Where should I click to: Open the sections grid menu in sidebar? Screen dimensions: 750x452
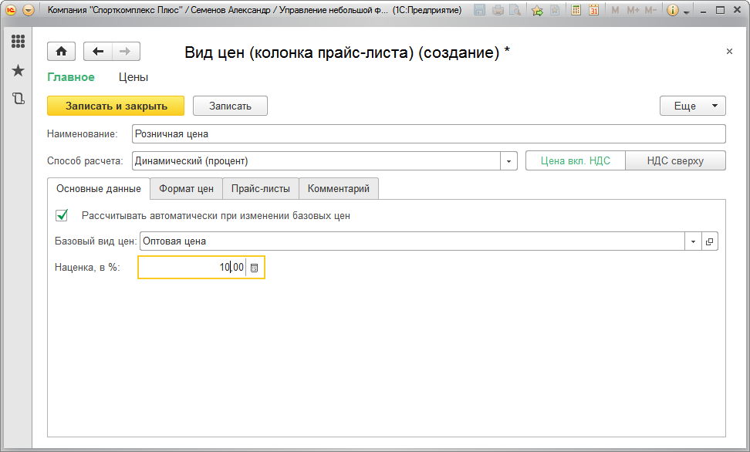click(x=18, y=42)
